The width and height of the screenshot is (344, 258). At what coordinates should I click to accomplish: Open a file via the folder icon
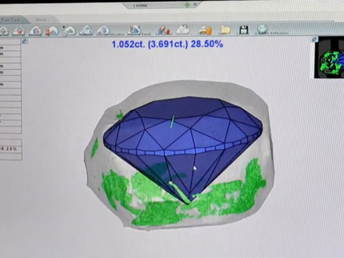225,30
